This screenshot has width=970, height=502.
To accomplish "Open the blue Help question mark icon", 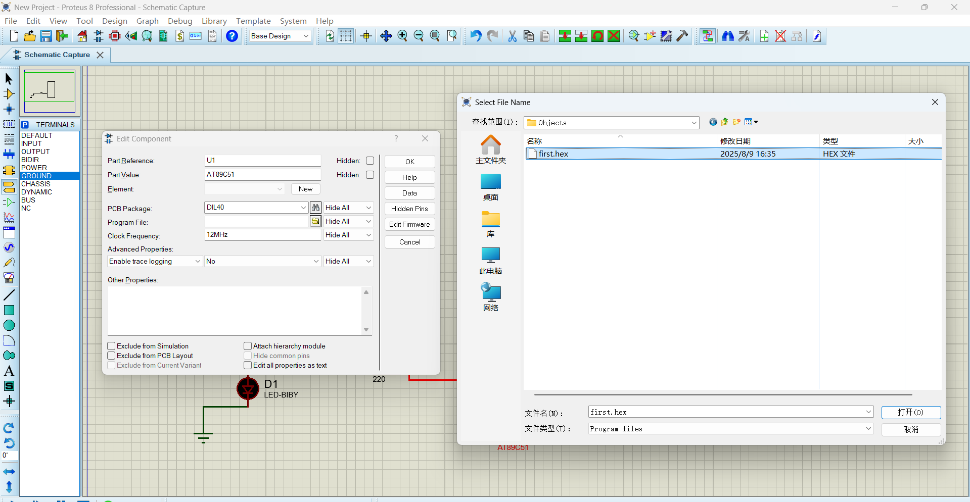I will (232, 36).
